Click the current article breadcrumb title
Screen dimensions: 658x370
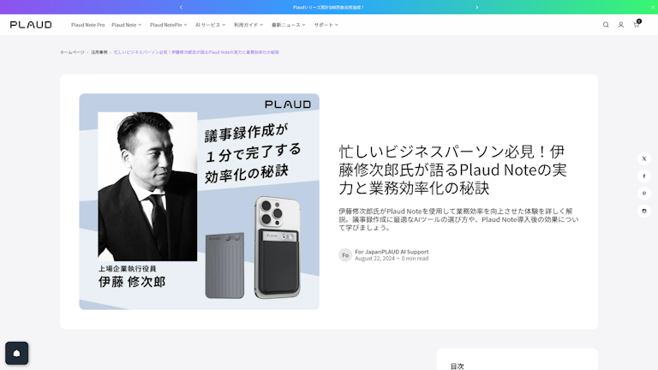(196, 52)
